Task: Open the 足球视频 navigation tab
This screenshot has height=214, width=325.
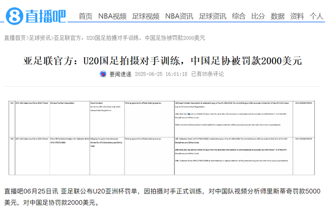Action: [146, 16]
